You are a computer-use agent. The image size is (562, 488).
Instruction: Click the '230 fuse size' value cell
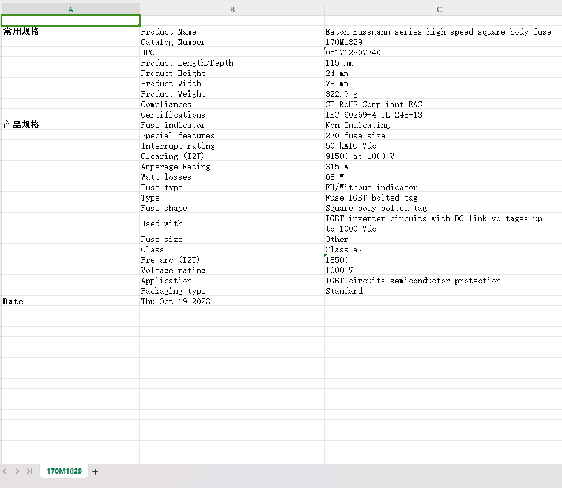tap(439, 135)
